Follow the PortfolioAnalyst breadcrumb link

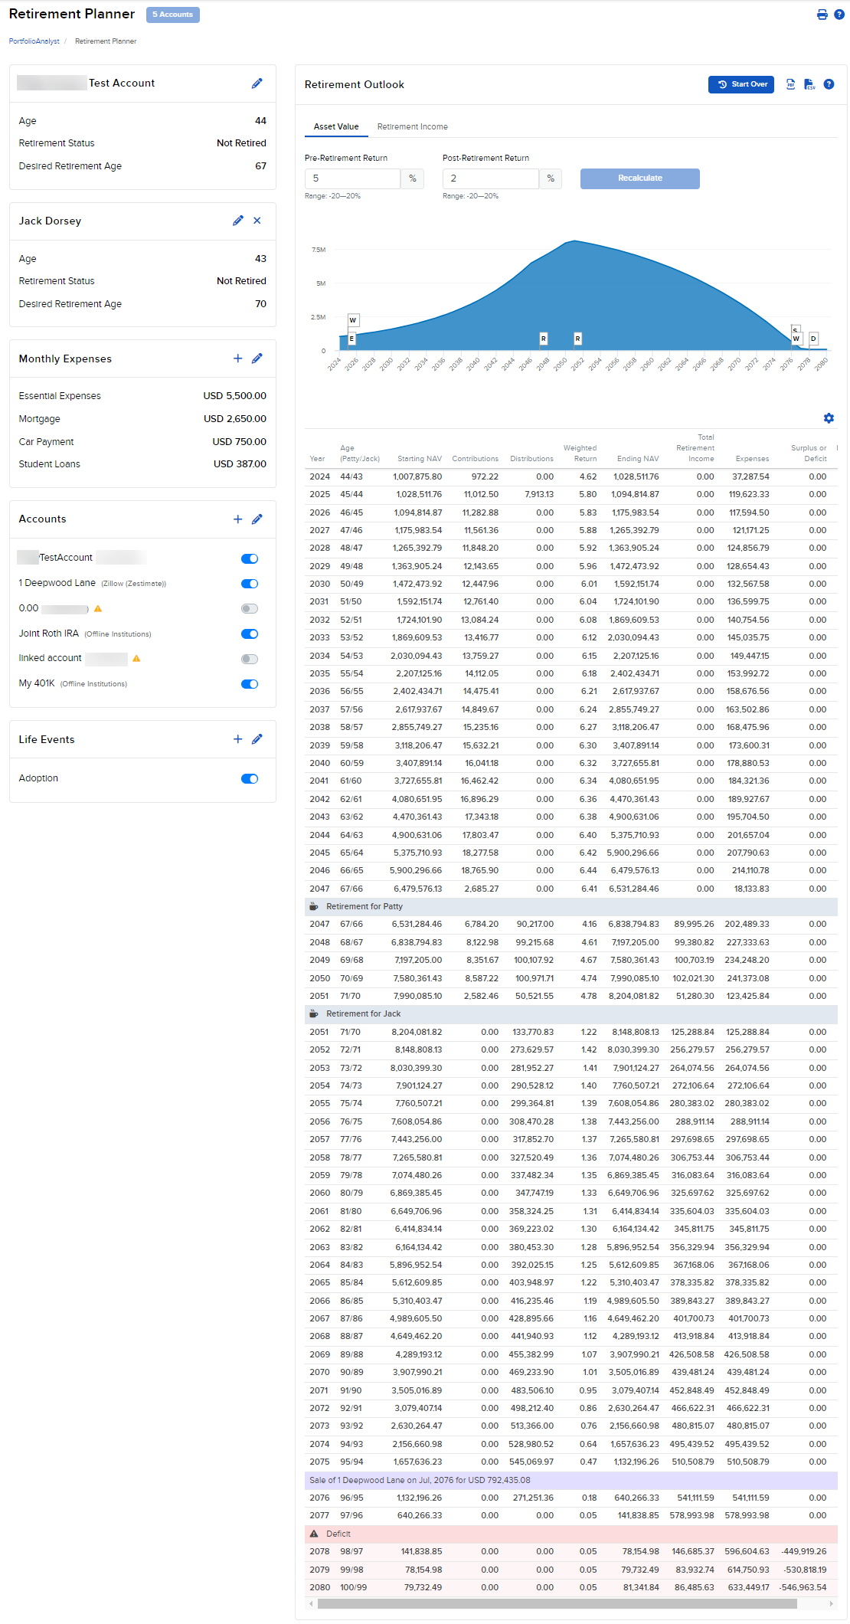coord(34,41)
